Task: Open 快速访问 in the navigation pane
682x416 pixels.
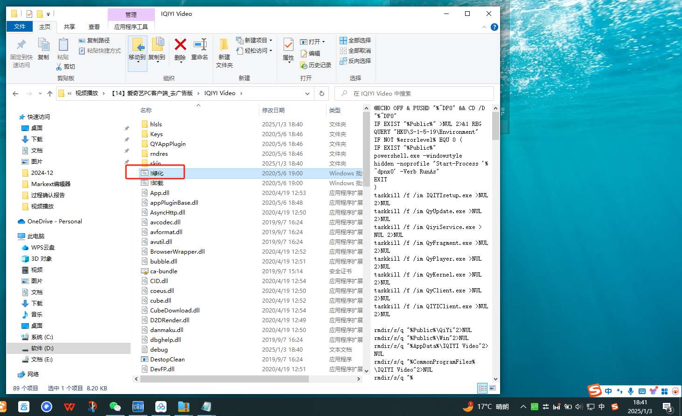Action: 38,117
